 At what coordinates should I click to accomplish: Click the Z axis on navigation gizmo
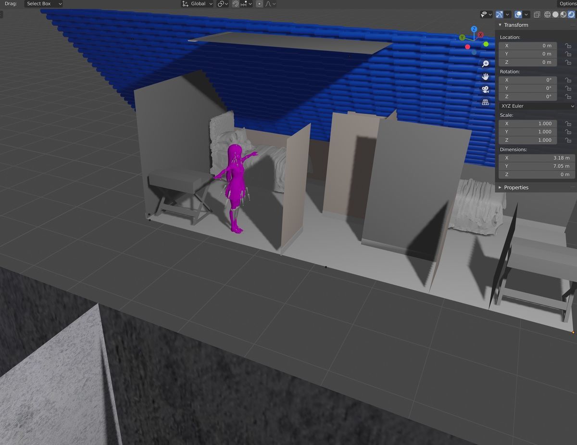coord(474,29)
